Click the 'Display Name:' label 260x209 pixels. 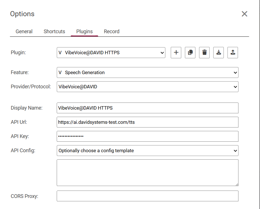point(27,108)
